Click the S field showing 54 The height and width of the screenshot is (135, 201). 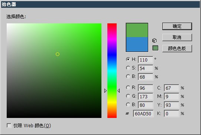coord(146,68)
